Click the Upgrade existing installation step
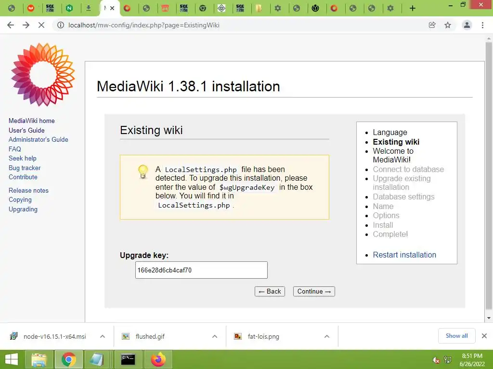 402,183
